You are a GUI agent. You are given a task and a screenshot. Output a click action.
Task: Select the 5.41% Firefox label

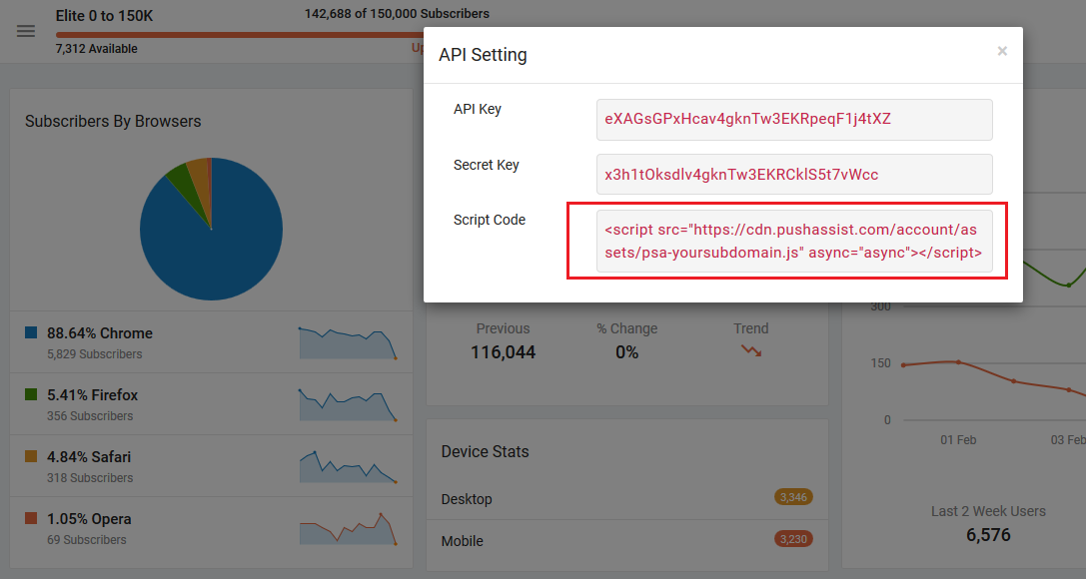click(93, 395)
